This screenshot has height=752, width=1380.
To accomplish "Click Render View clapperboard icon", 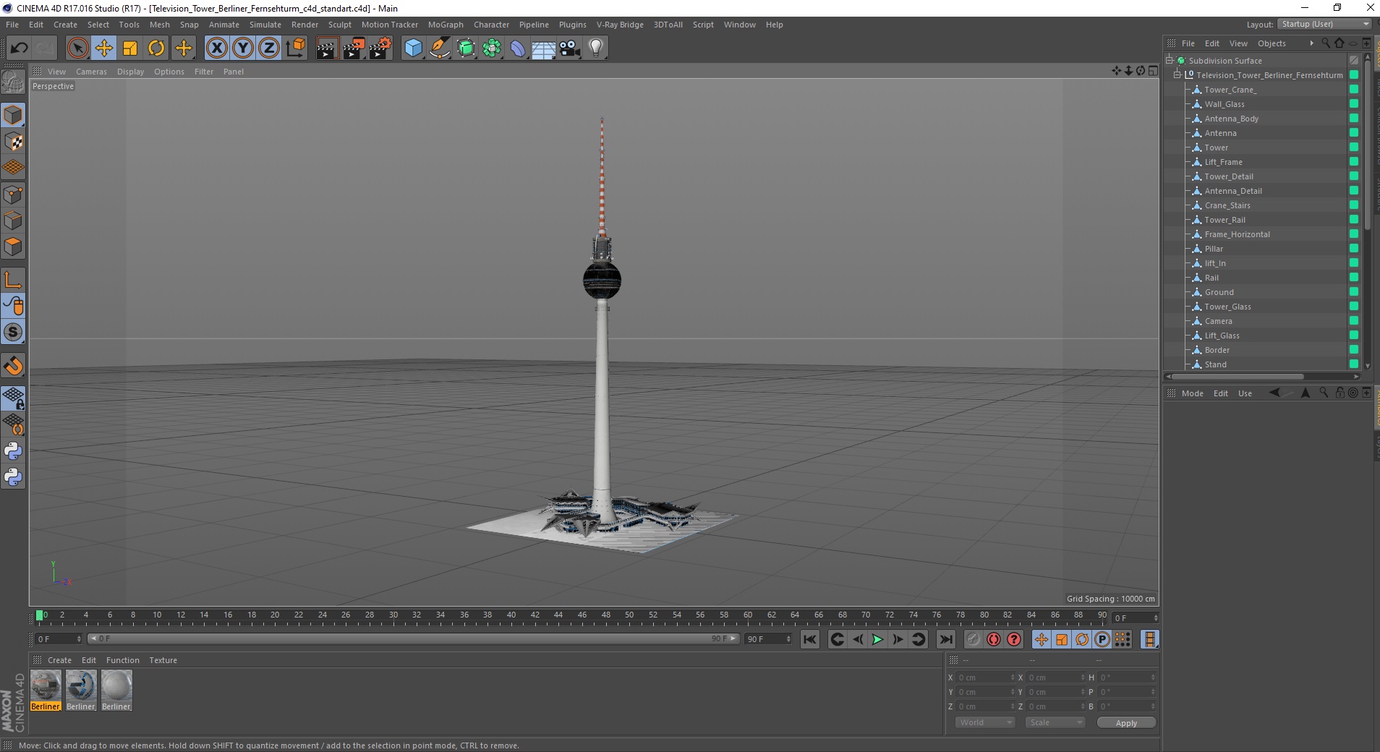I will pos(328,48).
